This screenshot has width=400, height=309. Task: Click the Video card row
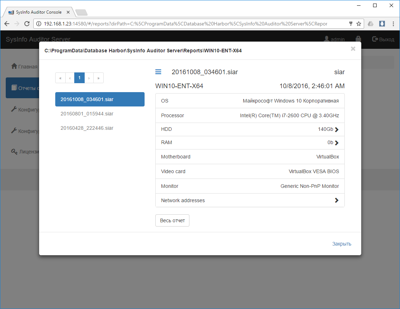pyautogui.click(x=250, y=171)
